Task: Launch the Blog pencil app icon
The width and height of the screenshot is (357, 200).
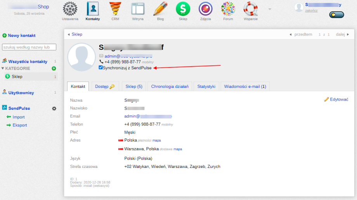Action: coord(160,9)
